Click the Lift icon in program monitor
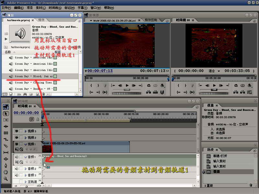The image size is (259, 194). click(236, 92)
